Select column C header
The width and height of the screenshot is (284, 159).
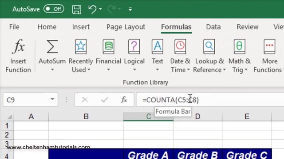[x=149, y=117]
